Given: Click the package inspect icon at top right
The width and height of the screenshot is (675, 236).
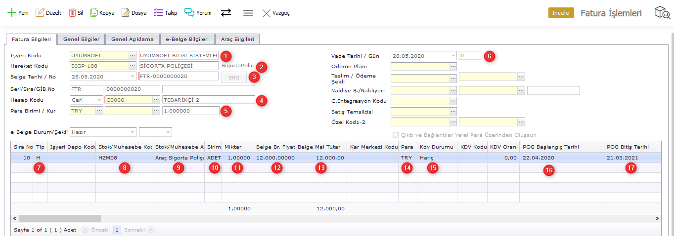Looking at the screenshot, I should click(662, 13).
